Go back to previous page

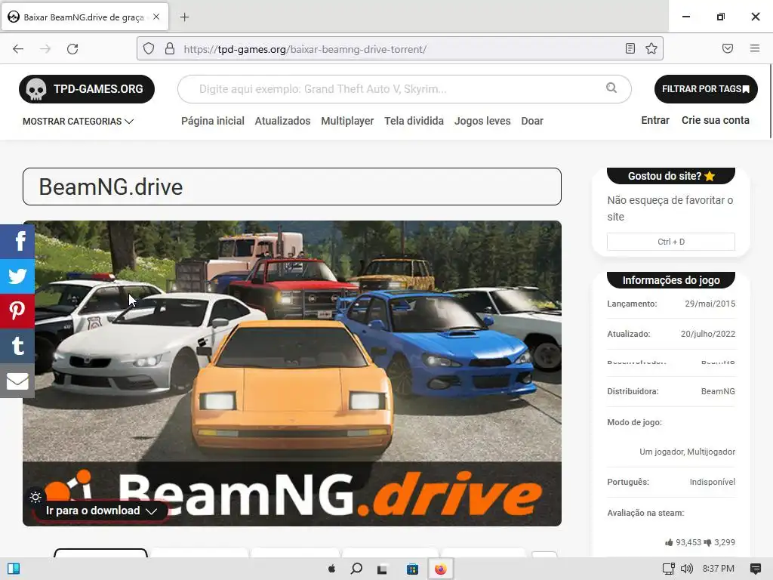[x=18, y=49]
